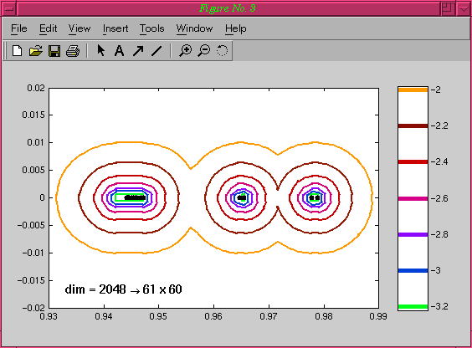Open the File menu
The image size is (472, 348).
pos(19,28)
